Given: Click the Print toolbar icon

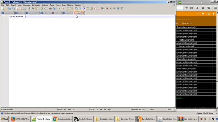Looking at the screenshot, I should point(25,8).
